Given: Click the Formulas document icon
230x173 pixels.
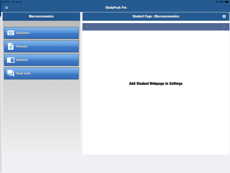Looking at the screenshot, I should [10, 46].
